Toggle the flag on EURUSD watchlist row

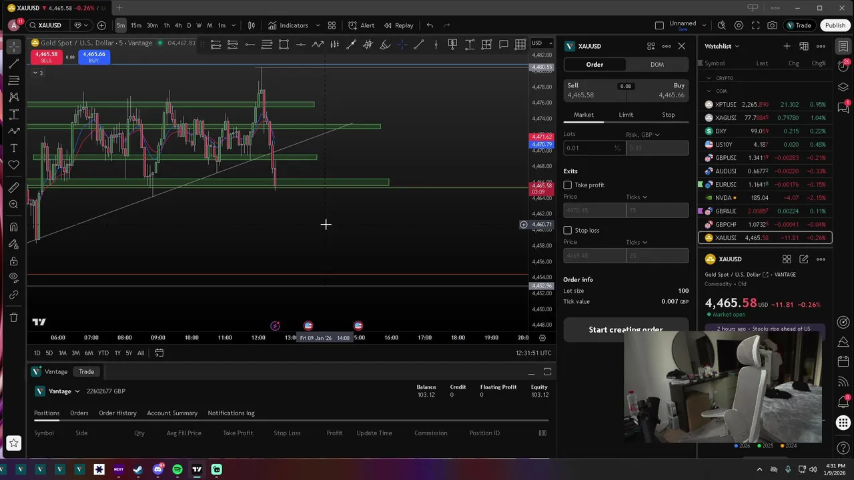(x=701, y=185)
